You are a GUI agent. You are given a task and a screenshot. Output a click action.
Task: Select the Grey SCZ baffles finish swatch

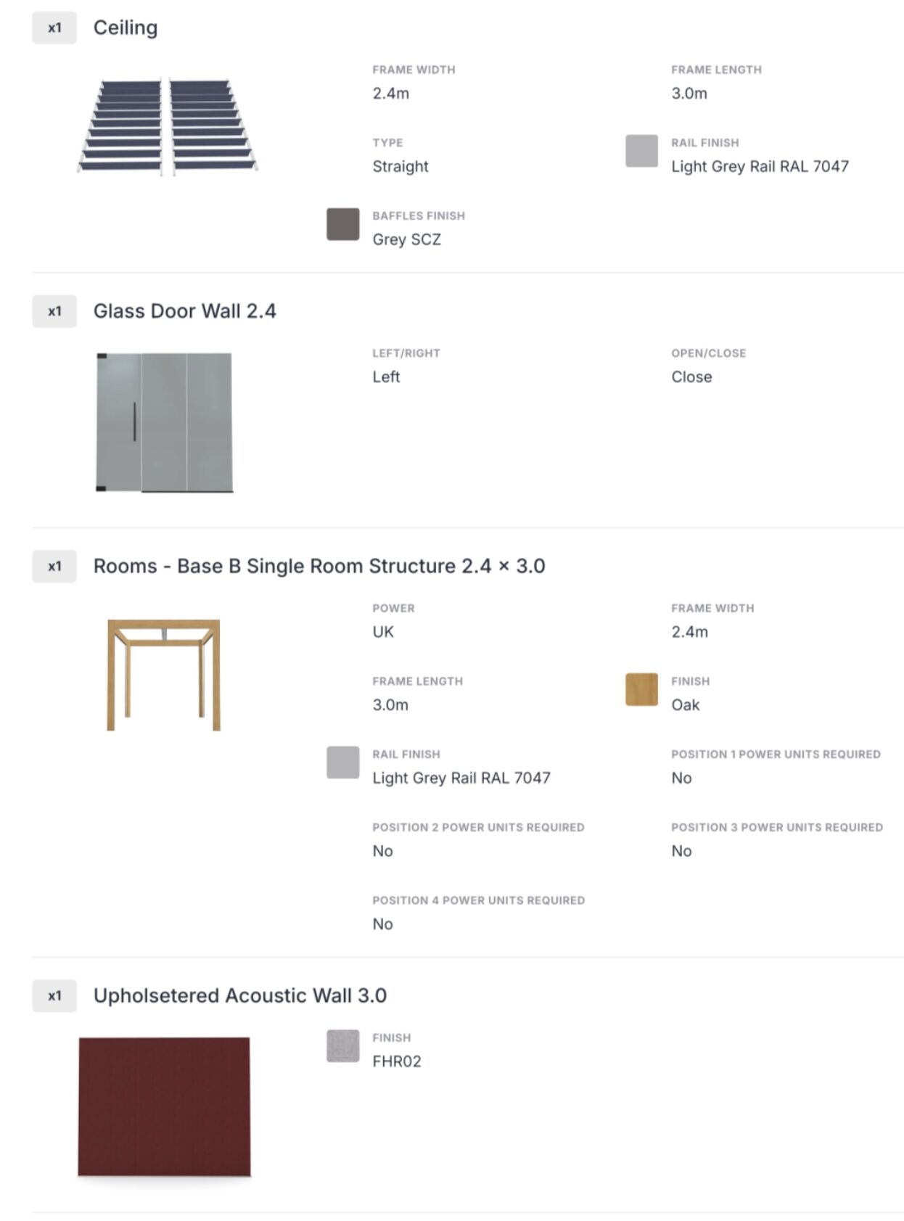pos(342,224)
